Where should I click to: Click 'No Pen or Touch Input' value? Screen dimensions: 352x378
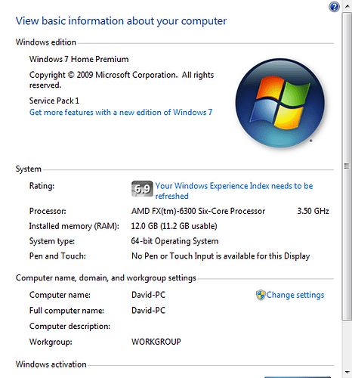tap(221, 256)
